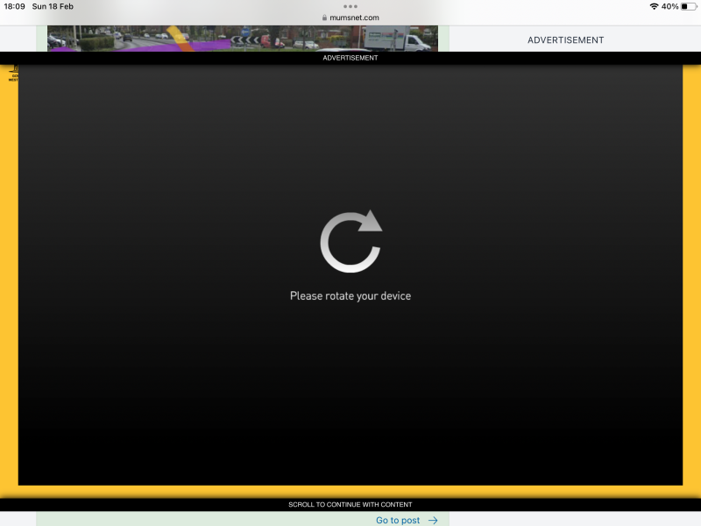Tap the ADVERTISEMENT label on black bar

(x=350, y=58)
